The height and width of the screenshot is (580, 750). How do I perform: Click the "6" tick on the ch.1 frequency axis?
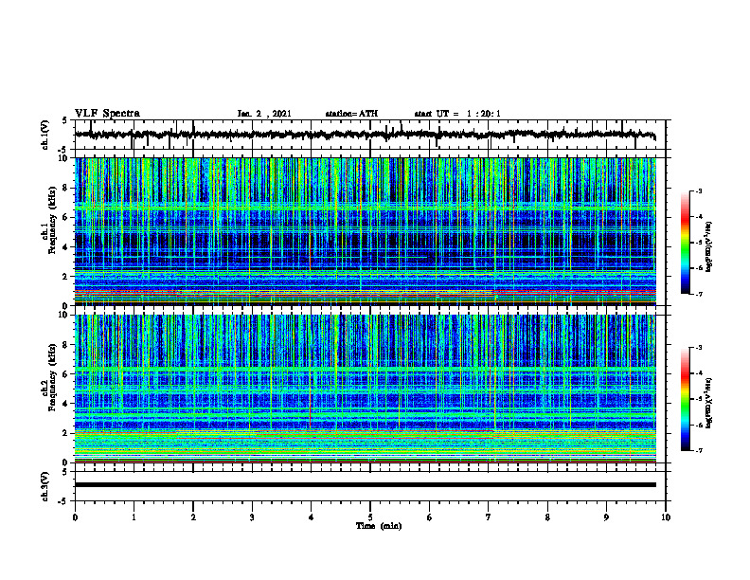67,217
